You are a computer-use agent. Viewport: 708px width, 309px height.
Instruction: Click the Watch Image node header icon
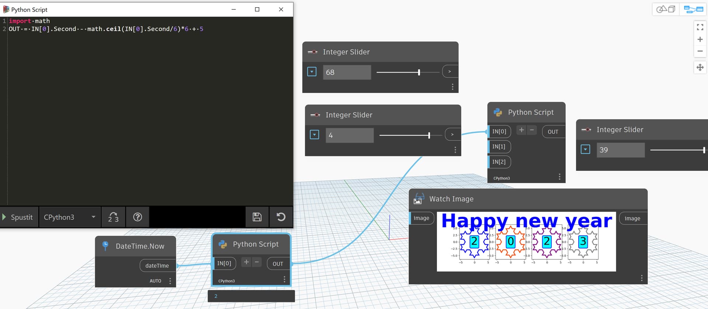[x=419, y=199]
